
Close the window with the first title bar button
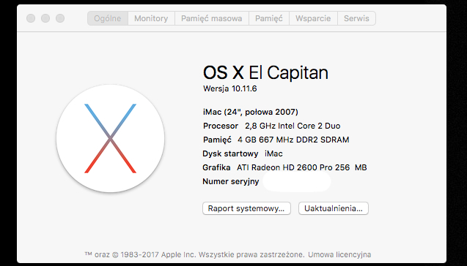pos(31,18)
